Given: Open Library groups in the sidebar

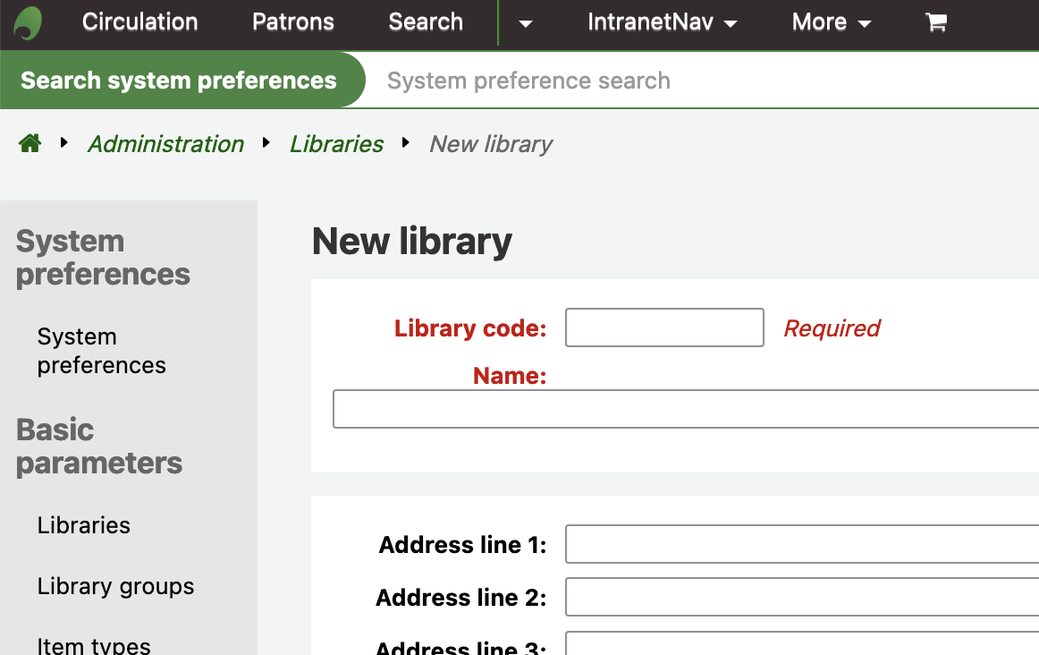Looking at the screenshot, I should pyautogui.click(x=115, y=586).
